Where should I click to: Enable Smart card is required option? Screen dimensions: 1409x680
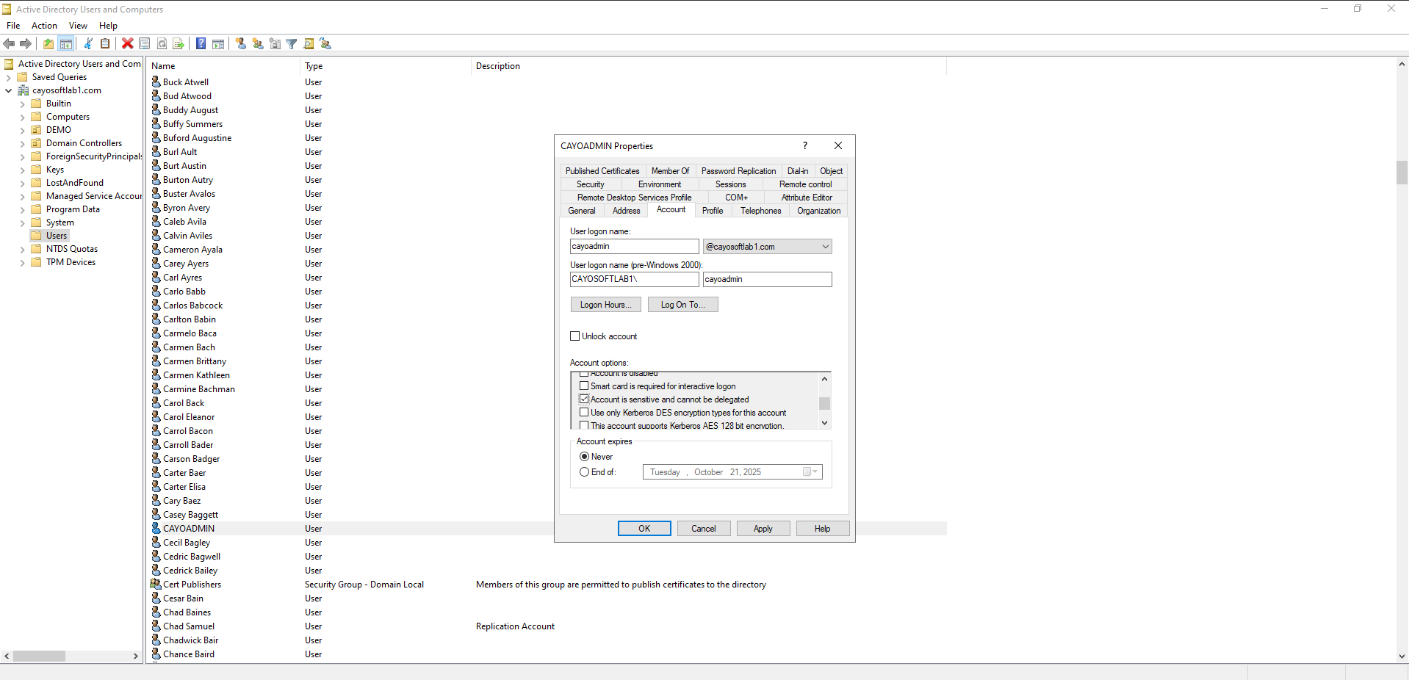click(x=585, y=386)
